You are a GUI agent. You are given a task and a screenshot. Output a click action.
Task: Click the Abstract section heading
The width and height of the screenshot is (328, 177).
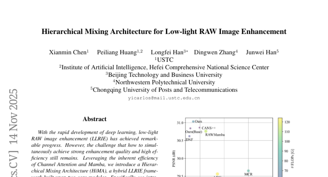[95, 119]
